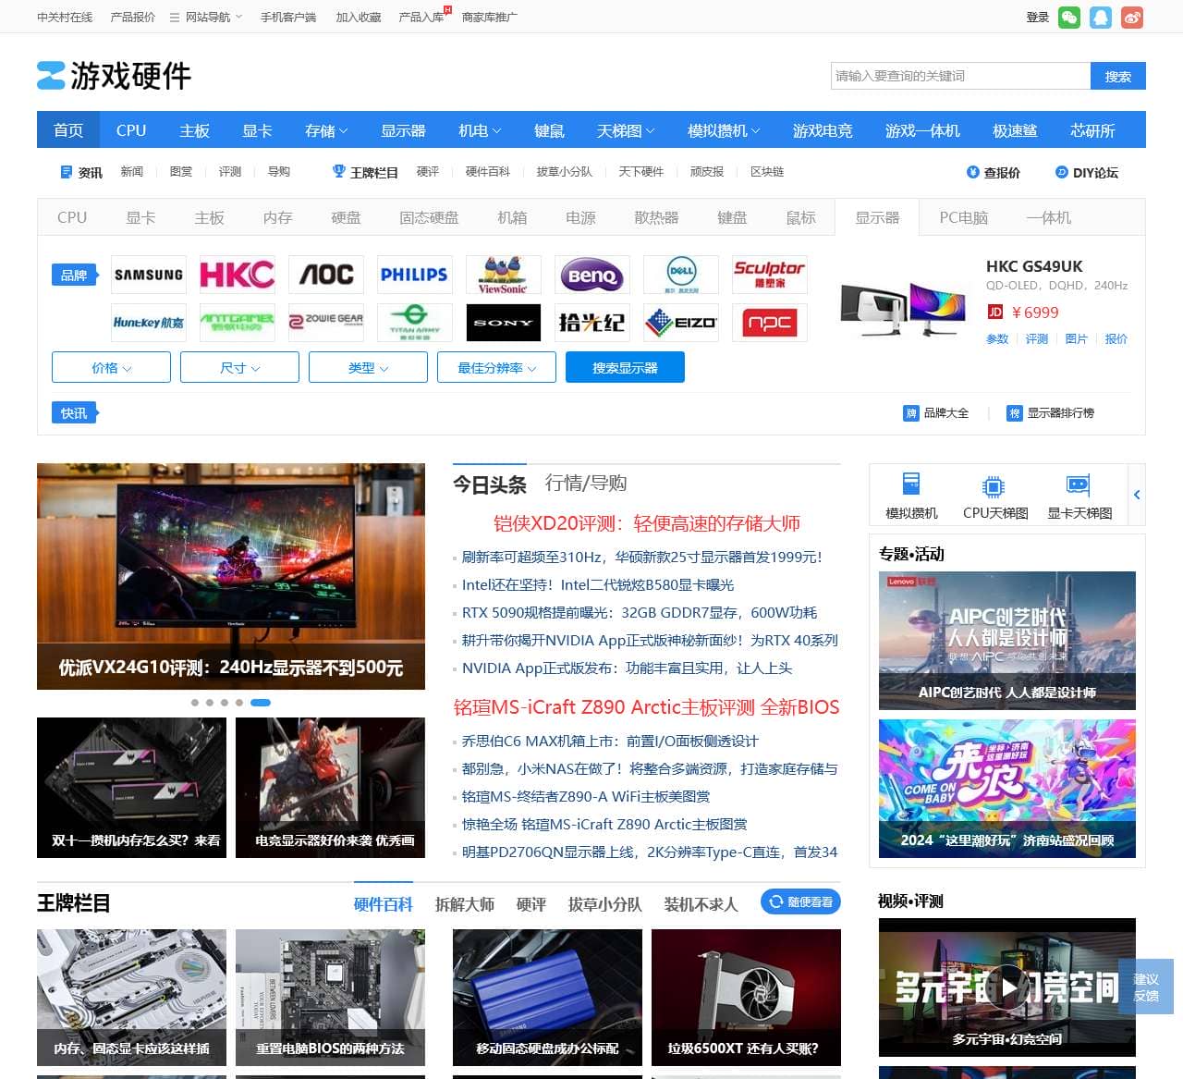Click the 游戏硬件 site logo
This screenshot has width=1183, height=1079.
tap(114, 76)
